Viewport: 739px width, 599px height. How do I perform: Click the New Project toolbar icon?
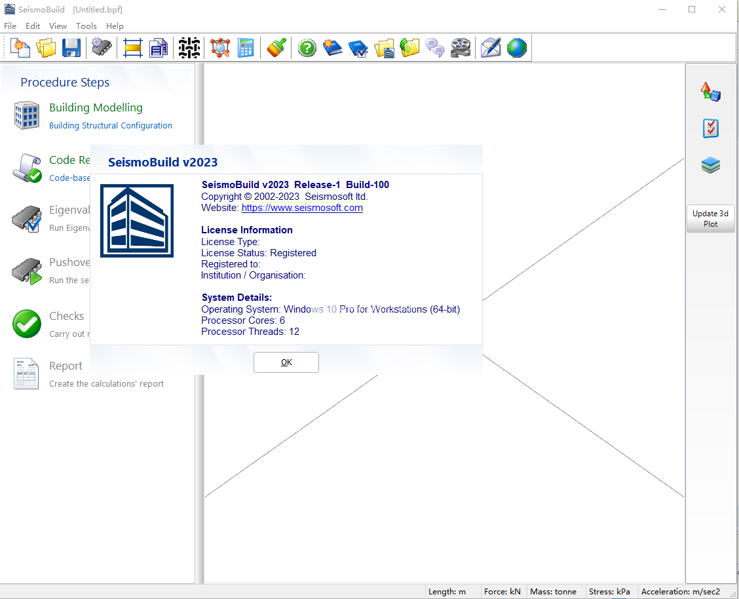[21, 48]
